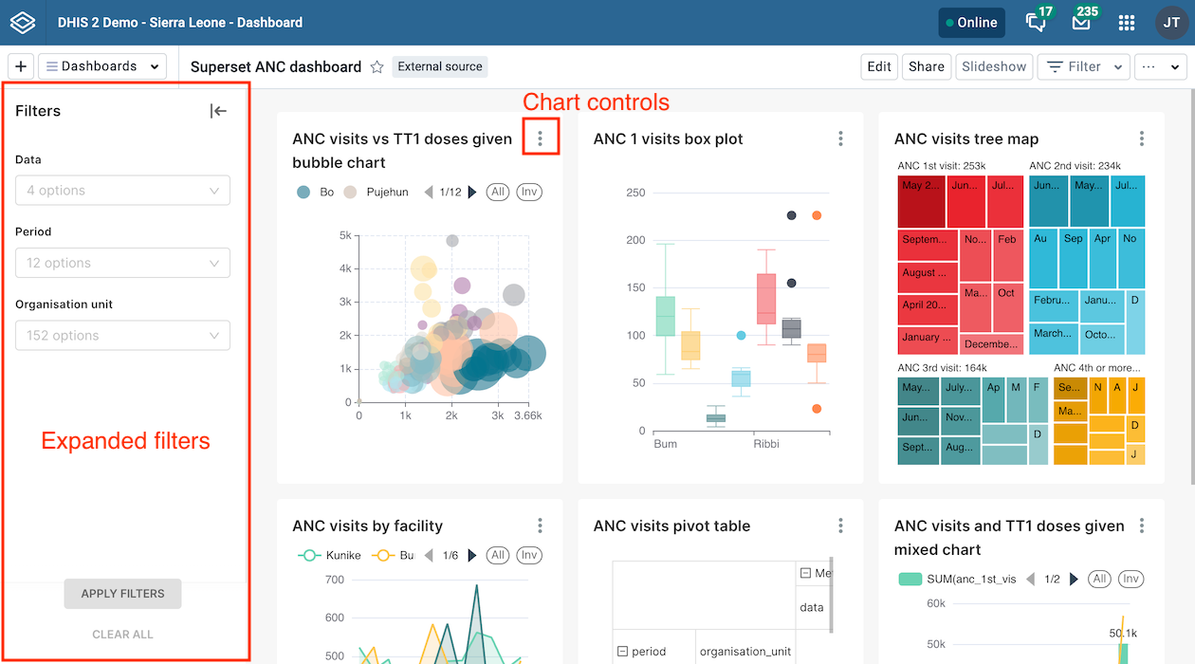Screen dimensions: 1195x664
Task: Toggle Pujehun legend series visibility
Action: [x=376, y=192]
